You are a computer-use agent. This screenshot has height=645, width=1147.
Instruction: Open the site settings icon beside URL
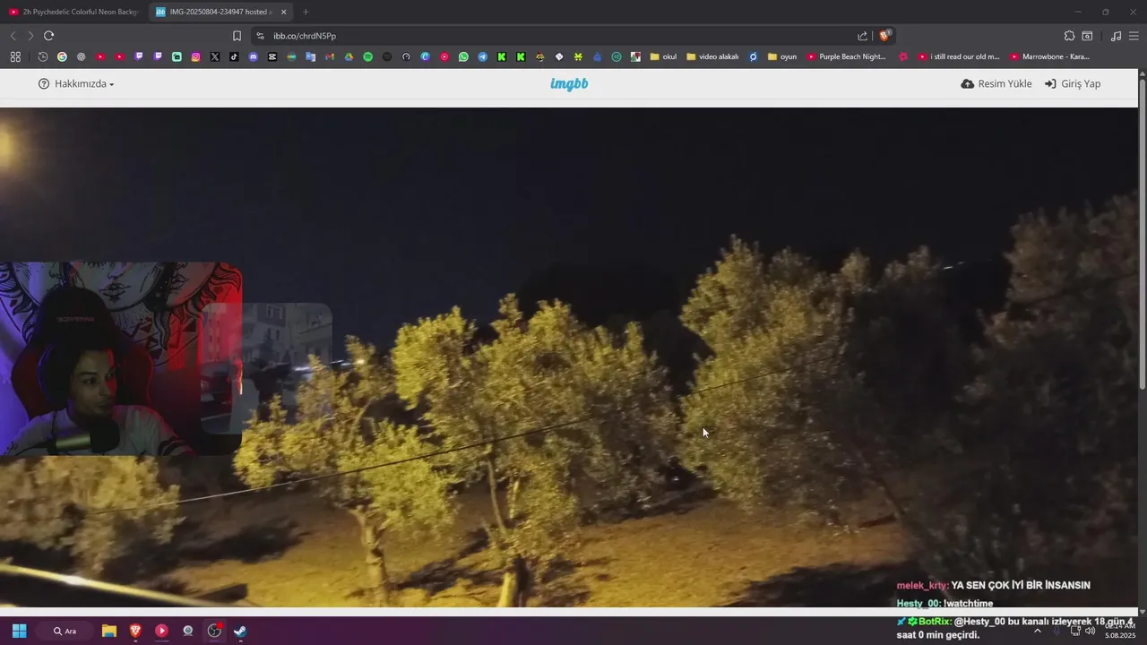(x=260, y=36)
